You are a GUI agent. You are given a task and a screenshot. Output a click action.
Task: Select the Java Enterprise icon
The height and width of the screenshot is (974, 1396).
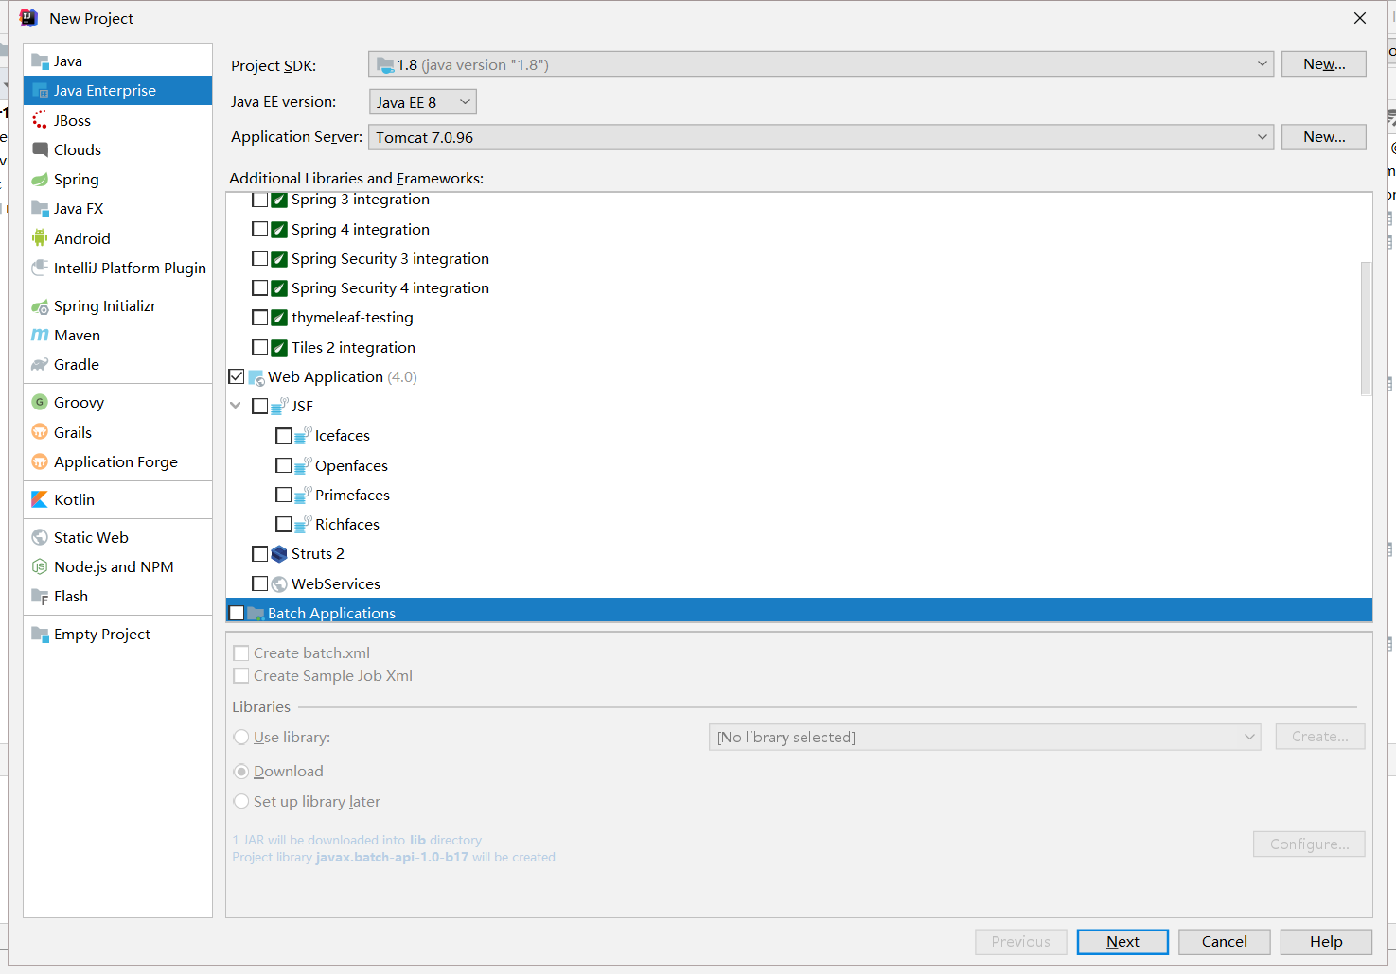click(40, 91)
